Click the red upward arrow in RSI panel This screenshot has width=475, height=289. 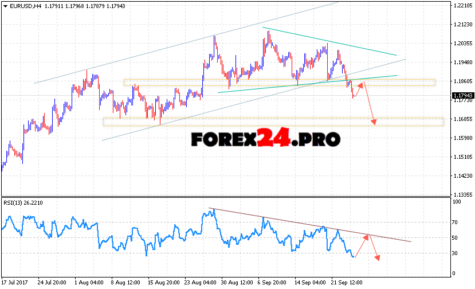click(x=362, y=245)
